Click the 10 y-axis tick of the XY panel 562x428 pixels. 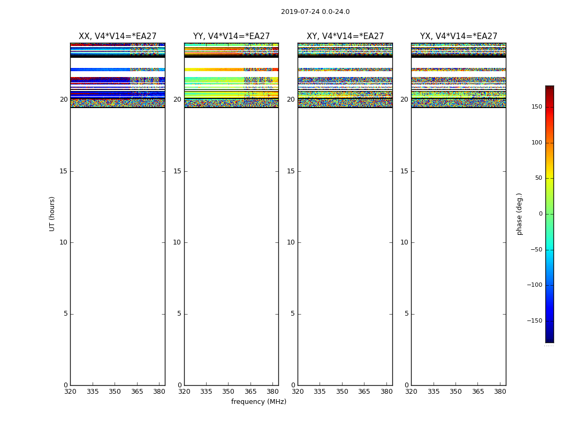coord(290,242)
